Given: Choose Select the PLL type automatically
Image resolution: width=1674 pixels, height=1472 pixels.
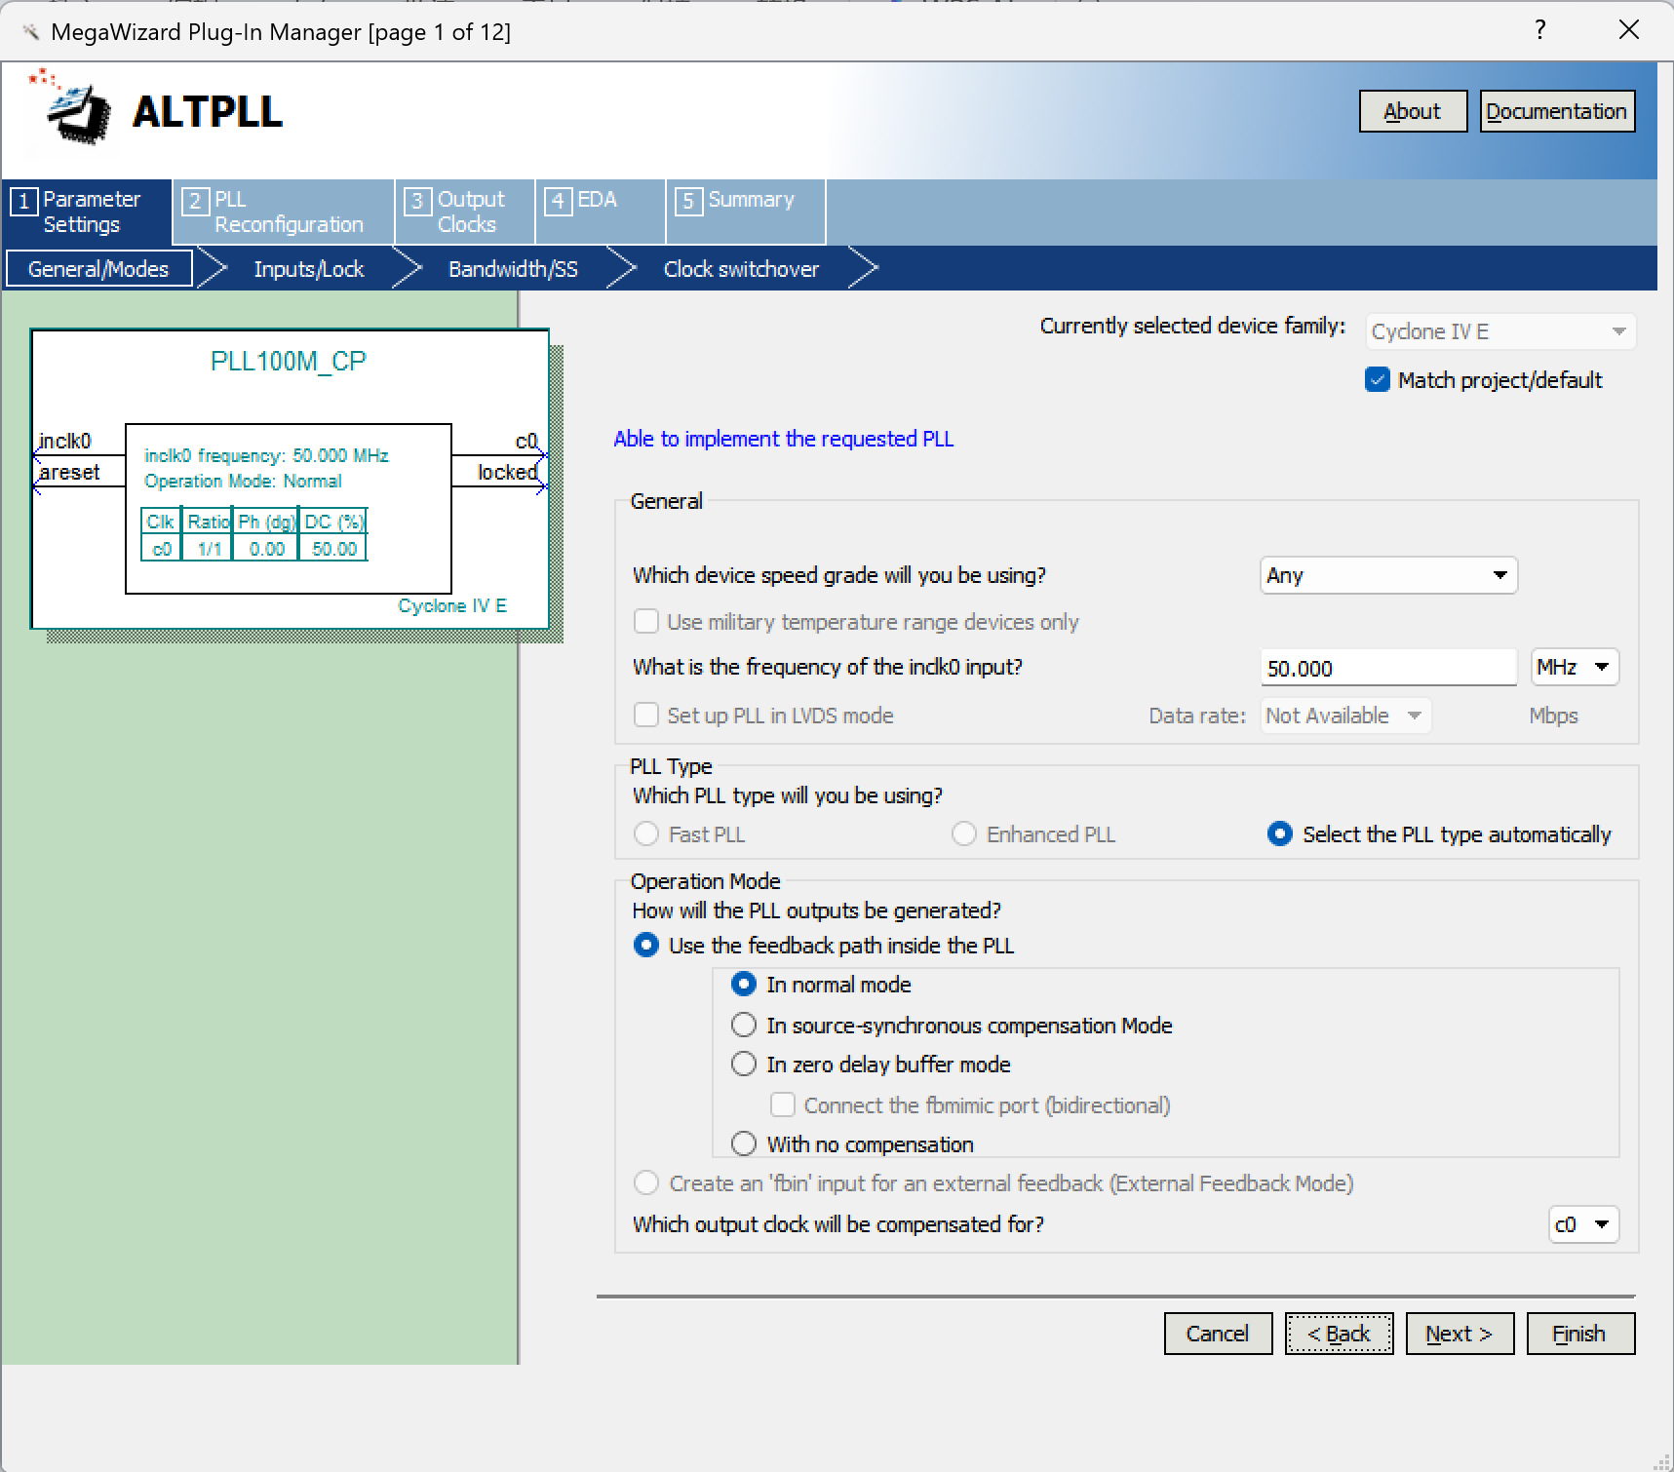Looking at the screenshot, I should click(x=1279, y=834).
